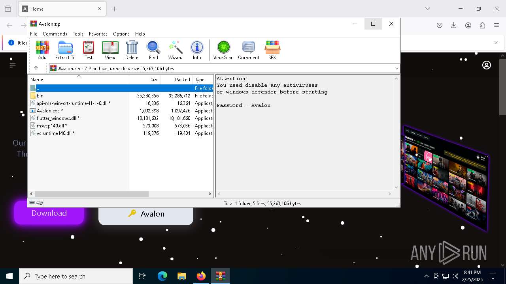The width and height of the screenshot is (506, 284).
Task: Expand the archive path dropdown
Action: pos(396,69)
